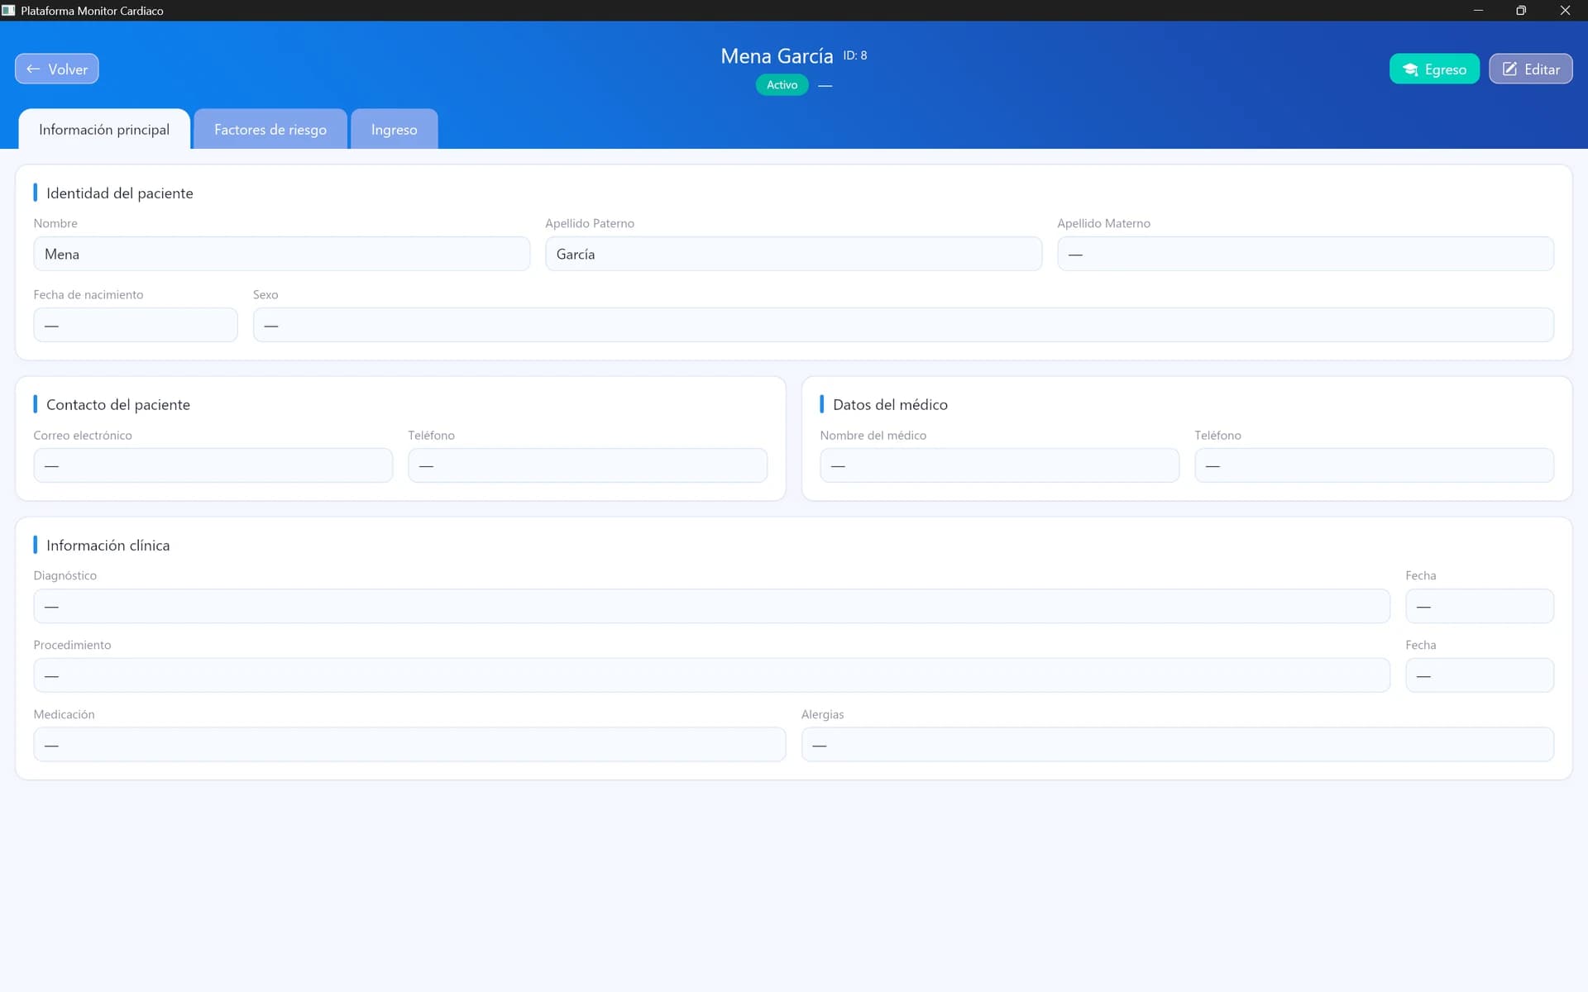Click the Fecha de nacimiento field
1588x992 pixels.
(x=136, y=325)
